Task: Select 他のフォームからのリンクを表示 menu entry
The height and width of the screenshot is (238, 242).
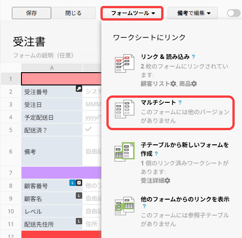Action: point(170,212)
